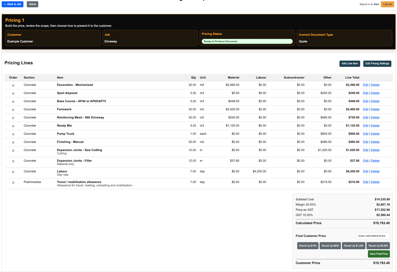Image resolution: width=397 pixels, height=272 pixels.
Task: Open Edit Pricing Settings
Action: tap(377, 64)
